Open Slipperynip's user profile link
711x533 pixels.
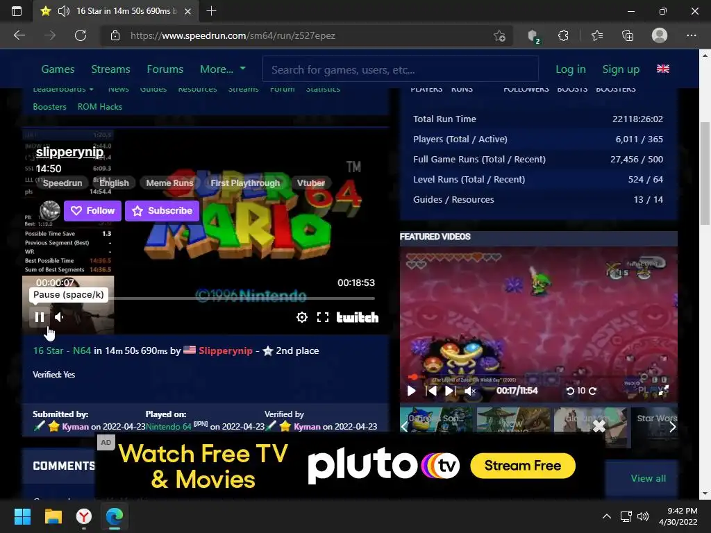click(226, 350)
